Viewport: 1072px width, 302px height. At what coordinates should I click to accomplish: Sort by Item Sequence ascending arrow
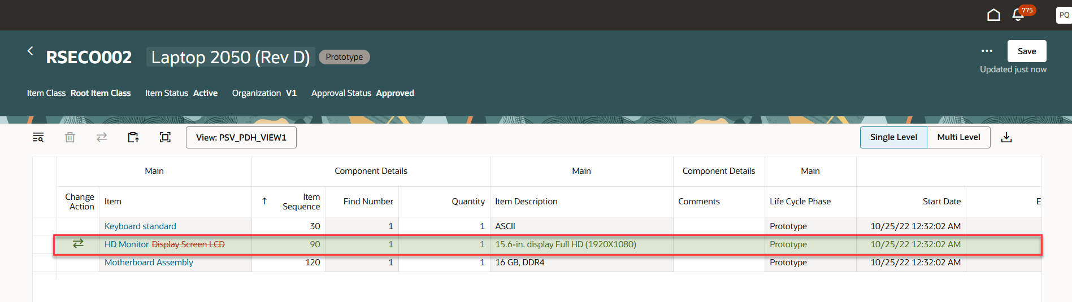tap(264, 201)
